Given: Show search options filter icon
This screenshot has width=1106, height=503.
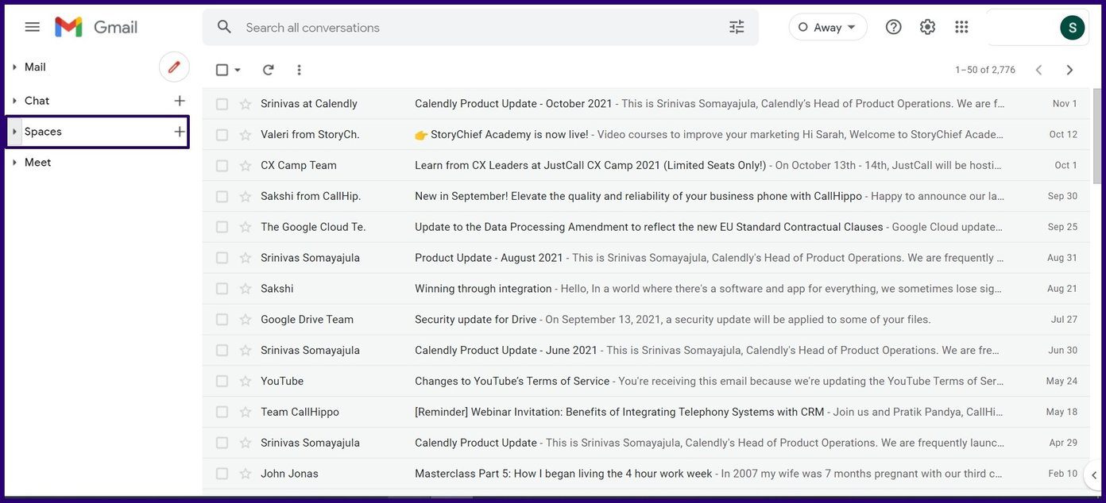Looking at the screenshot, I should 737,27.
